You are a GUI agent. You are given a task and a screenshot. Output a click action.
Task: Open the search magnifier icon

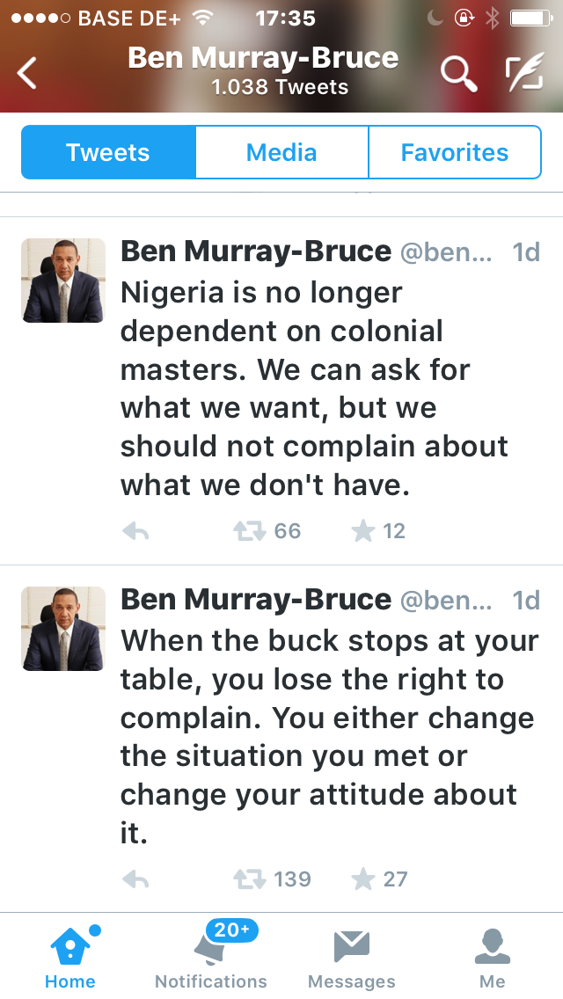[458, 73]
